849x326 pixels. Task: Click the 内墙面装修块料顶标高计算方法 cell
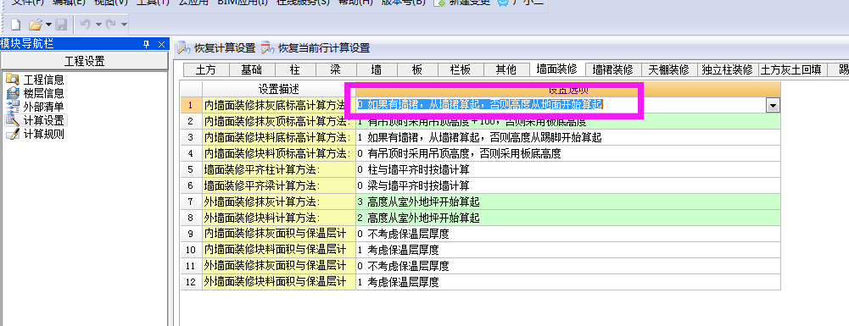tap(279, 153)
